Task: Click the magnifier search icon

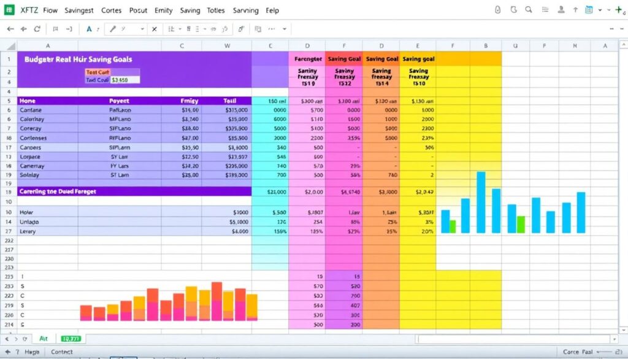Action: pyautogui.click(x=529, y=10)
